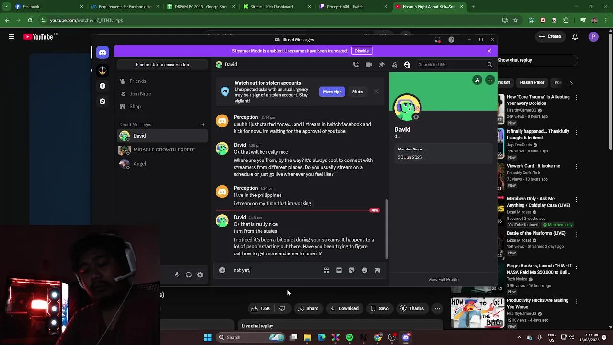
Task: Toggle Discord microphone mute
Action: coord(177,275)
